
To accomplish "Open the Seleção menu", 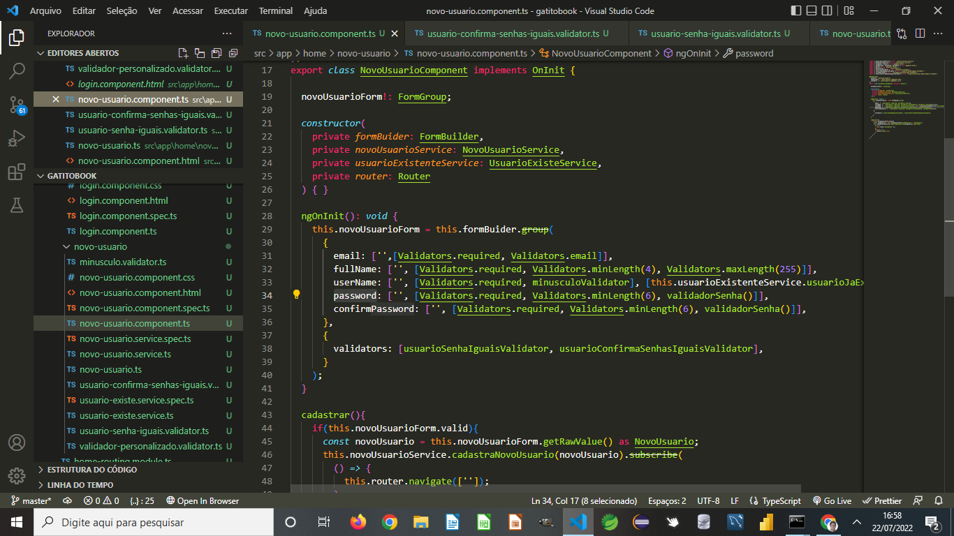I will [x=122, y=11].
